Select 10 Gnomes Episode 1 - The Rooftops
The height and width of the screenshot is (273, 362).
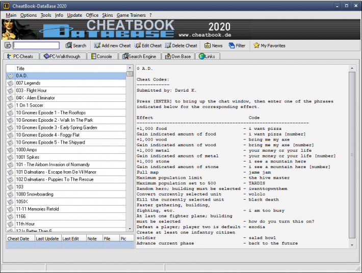(66, 113)
